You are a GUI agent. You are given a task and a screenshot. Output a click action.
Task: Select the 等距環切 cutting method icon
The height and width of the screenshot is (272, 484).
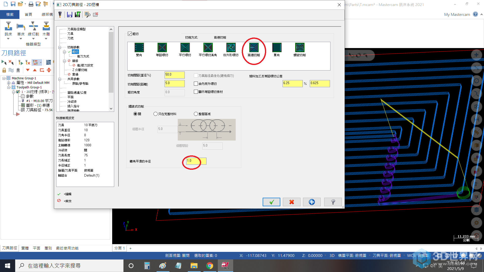coord(162,48)
